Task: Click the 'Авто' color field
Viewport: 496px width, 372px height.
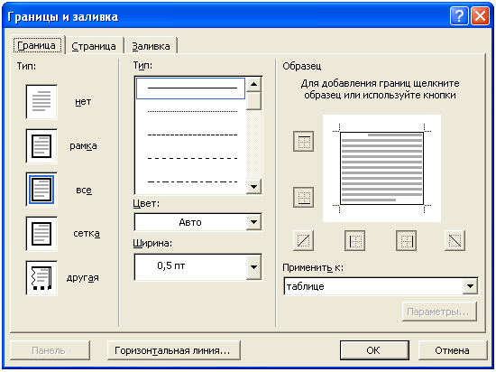Action: click(x=190, y=222)
